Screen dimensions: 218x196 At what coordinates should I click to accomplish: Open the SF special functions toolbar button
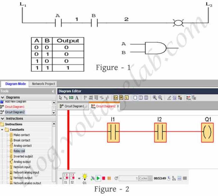[x=121, y=98]
